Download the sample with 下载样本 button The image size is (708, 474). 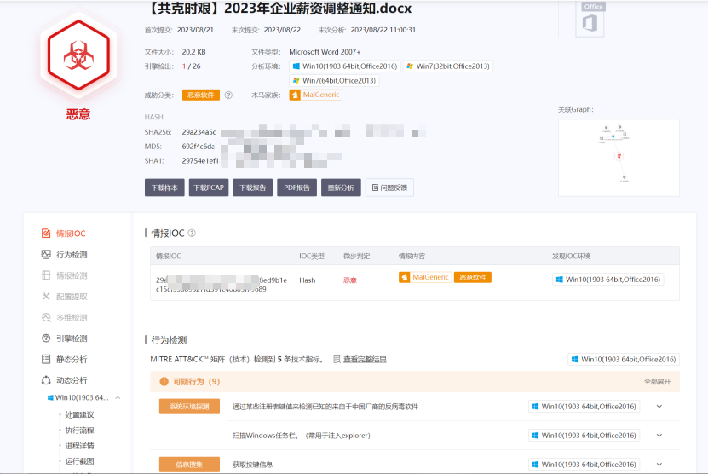pyautogui.click(x=164, y=188)
